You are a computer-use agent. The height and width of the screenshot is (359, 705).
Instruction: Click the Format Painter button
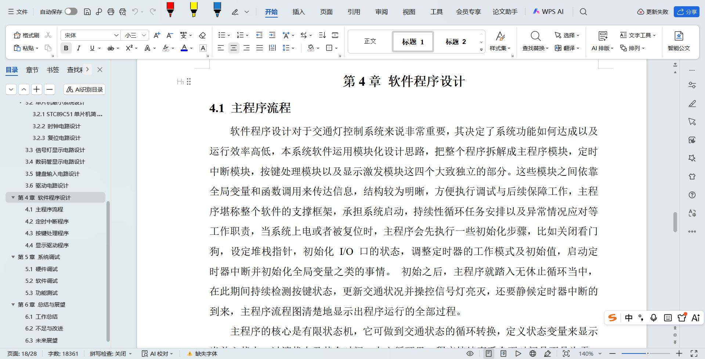(26, 35)
